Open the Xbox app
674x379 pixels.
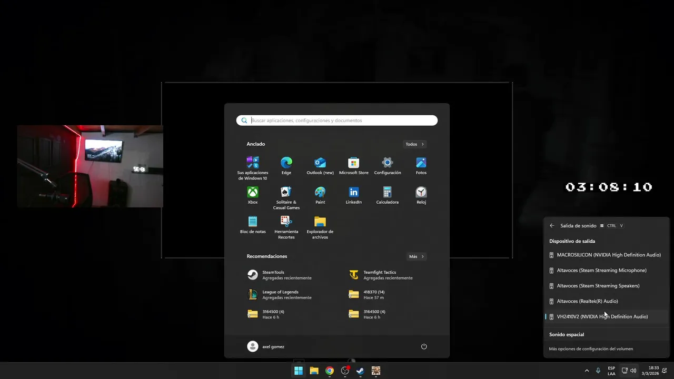253,195
